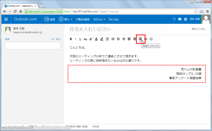Screen dimensions: 212x131
Task: Open the 田中 太郎 account menu
Action: pos(194,19)
